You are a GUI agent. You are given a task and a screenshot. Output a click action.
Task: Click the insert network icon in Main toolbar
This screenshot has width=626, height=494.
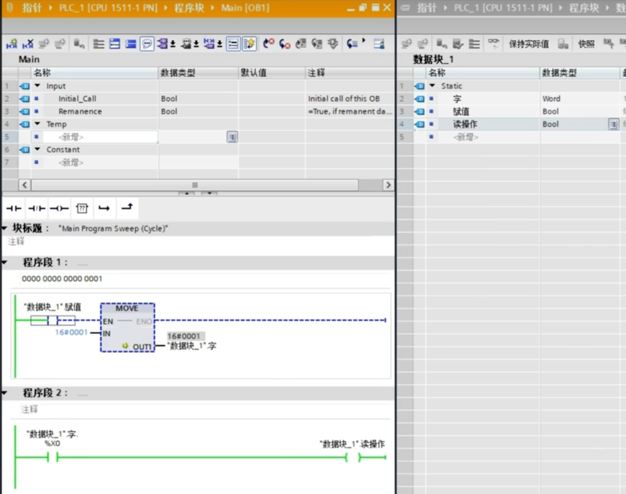pyautogui.click(x=11, y=44)
